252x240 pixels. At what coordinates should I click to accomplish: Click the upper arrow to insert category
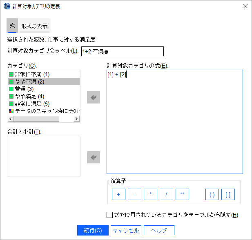94,97
